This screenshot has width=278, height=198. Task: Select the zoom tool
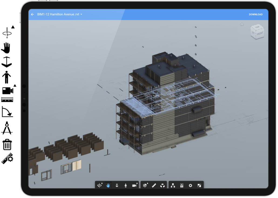117,185
